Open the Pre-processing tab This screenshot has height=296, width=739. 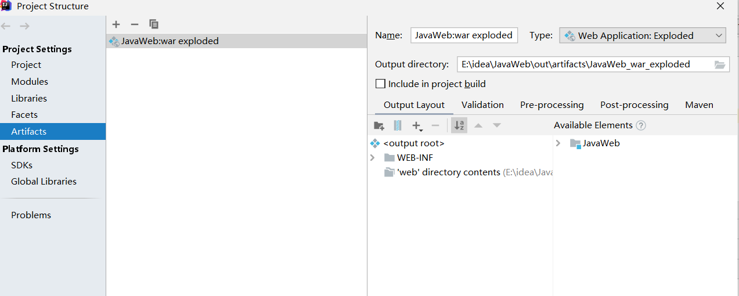point(551,105)
